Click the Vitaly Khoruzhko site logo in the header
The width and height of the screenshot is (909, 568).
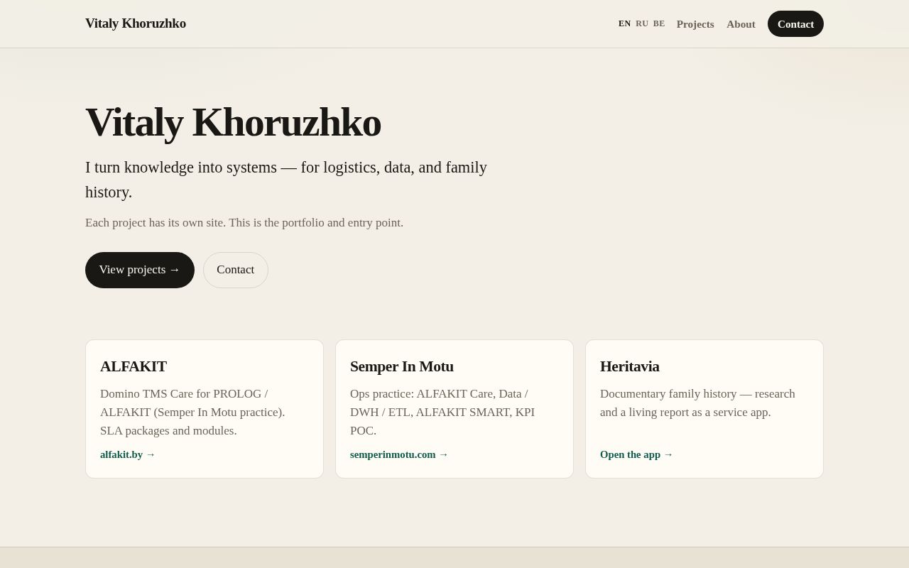136,23
